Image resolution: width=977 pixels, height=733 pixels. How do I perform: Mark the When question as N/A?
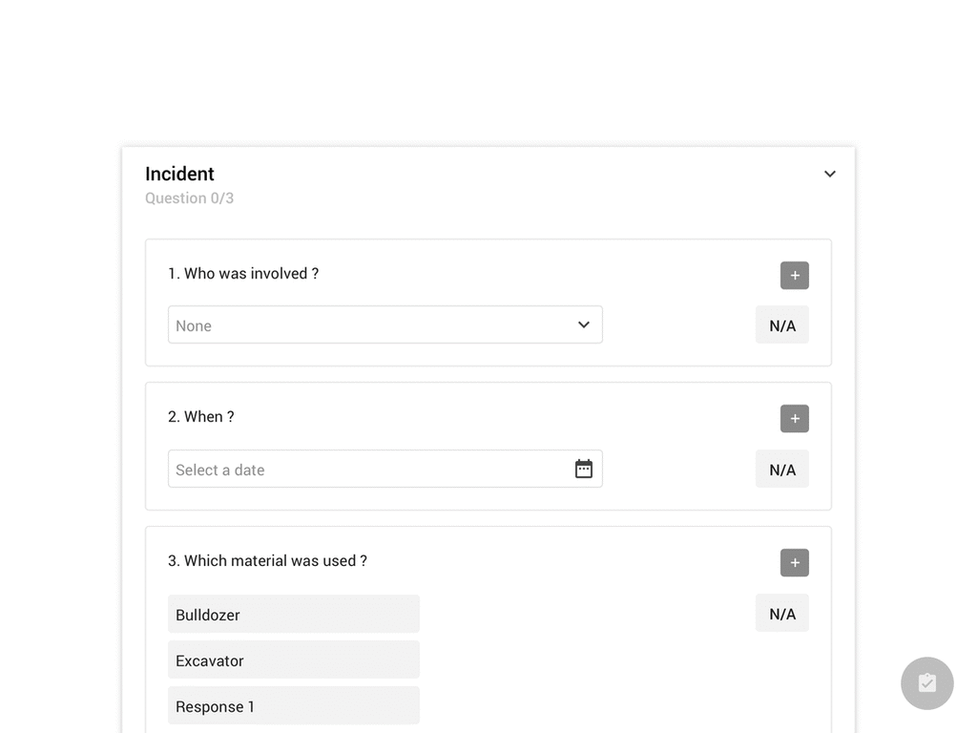click(x=781, y=470)
